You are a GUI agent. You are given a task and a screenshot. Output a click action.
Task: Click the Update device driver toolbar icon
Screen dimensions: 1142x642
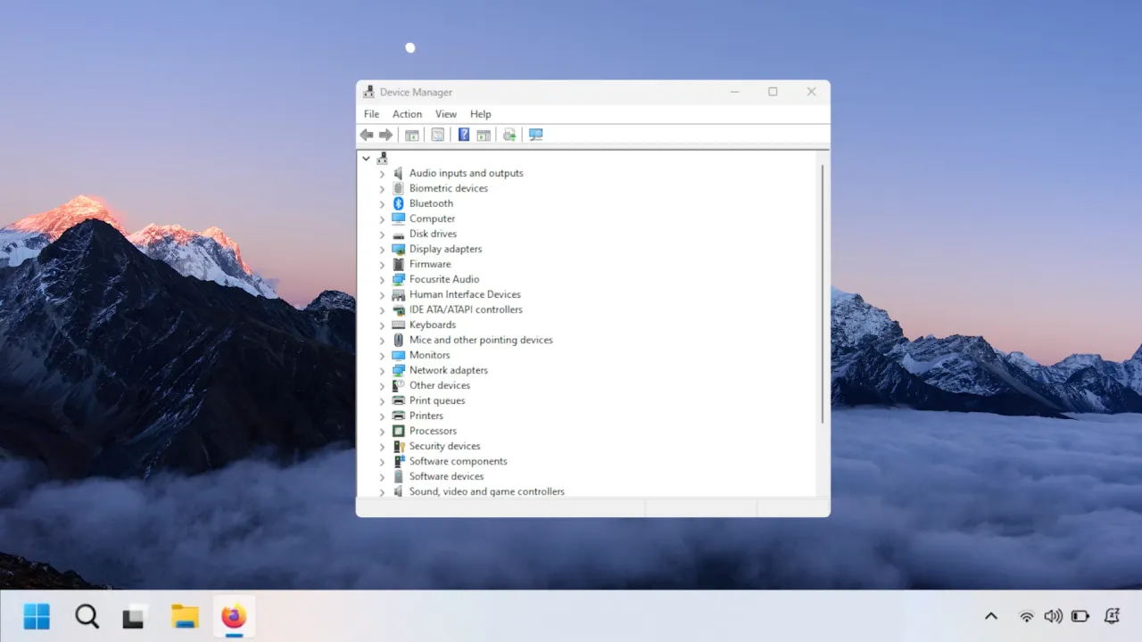[509, 135]
